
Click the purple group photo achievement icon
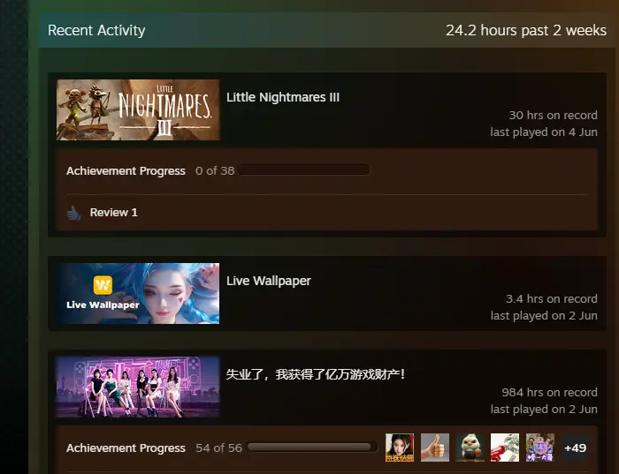540,448
